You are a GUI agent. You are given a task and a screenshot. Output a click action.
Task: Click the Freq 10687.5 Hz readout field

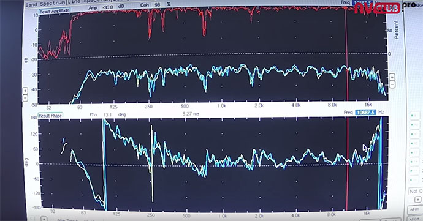tap(365, 113)
